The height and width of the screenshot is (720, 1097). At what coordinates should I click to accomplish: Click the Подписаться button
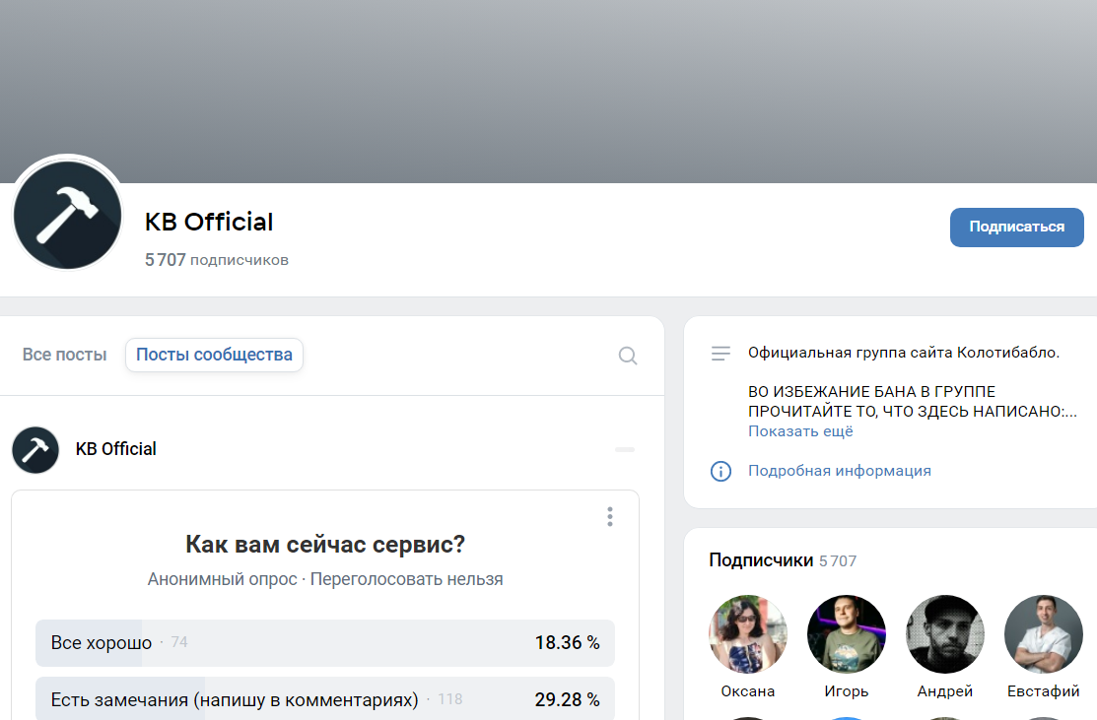[x=1016, y=228]
